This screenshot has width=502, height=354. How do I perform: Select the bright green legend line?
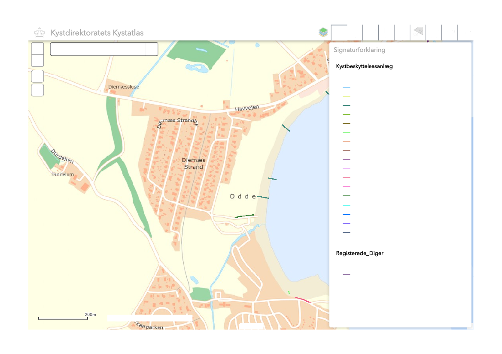click(347, 132)
